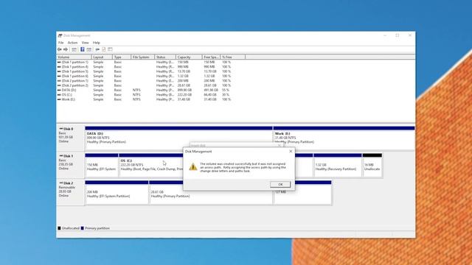Viewport: 472px width, 265px height.
Task: Close the main Disk Management window
Action: [x=410, y=35]
